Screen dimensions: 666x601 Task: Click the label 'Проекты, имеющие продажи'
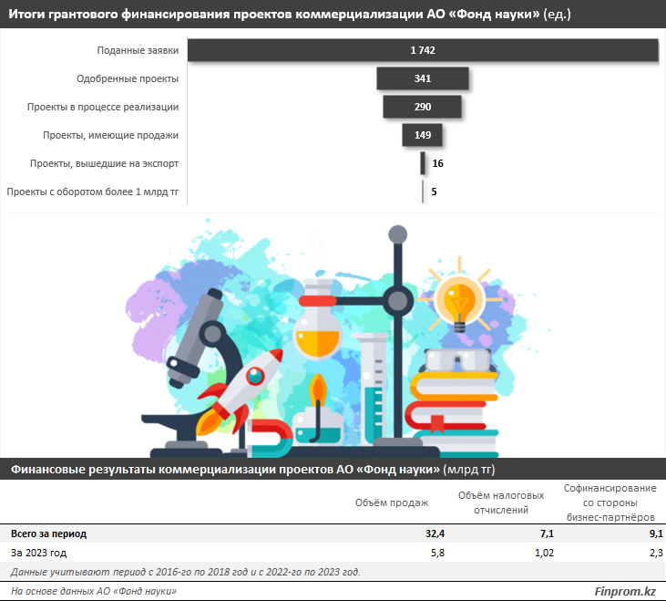[x=110, y=135]
